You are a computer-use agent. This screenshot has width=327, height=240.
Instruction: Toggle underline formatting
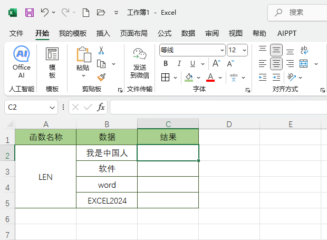click(x=193, y=63)
